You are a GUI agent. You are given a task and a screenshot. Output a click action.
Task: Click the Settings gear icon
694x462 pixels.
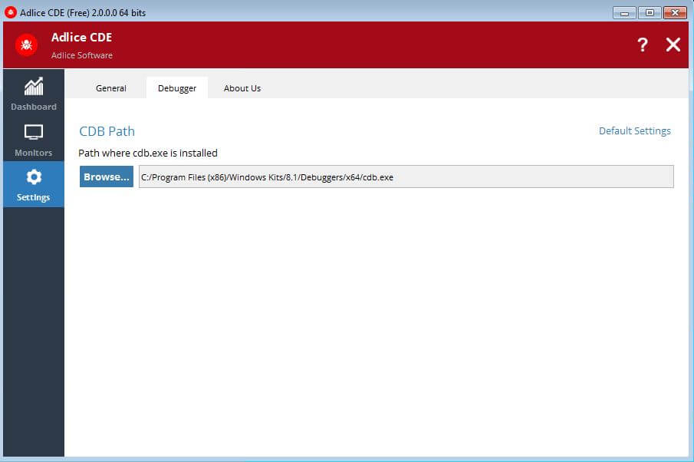pos(33,177)
